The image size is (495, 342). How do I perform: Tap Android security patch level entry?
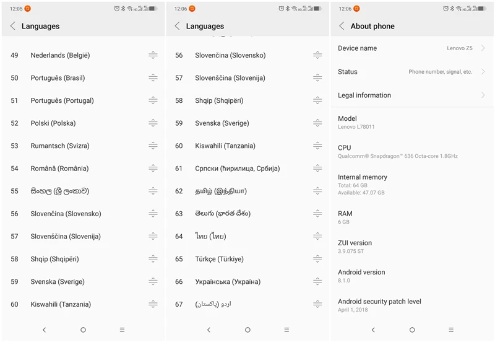[412, 305]
